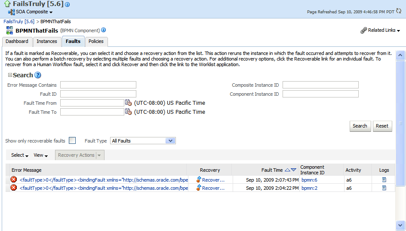
Task: Open the Select menu in the faults toolbar
Action: [20, 155]
